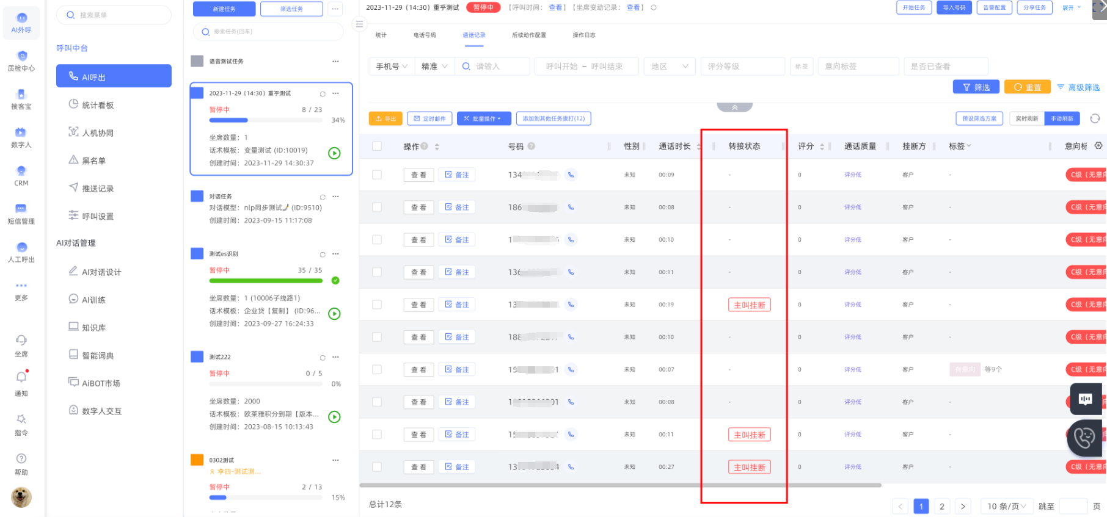
Task: Open the table column settings gear icon
Action: pyautogui.click(x=1098, y=146)
